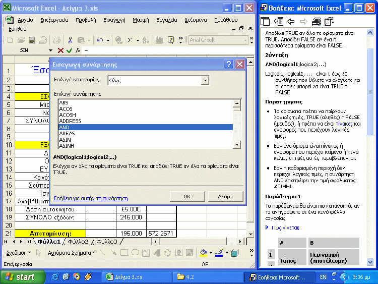Switch to the Φύλλο2 sheet tab
378x284 pixels.
[78, 242]
